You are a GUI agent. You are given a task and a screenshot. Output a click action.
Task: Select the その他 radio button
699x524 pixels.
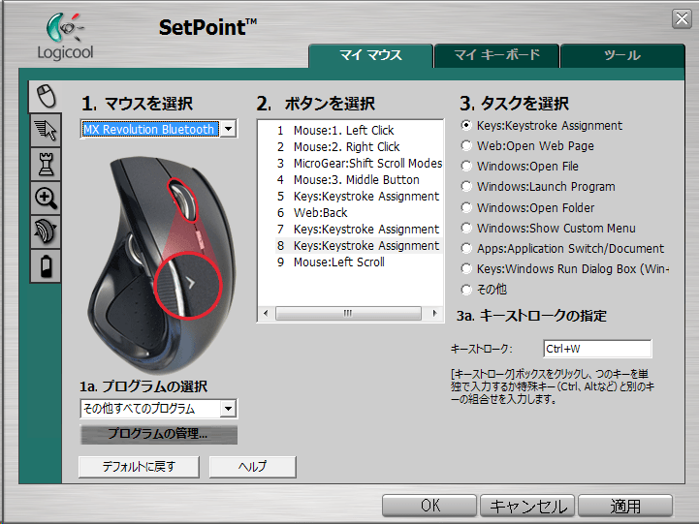coord(466,290)
